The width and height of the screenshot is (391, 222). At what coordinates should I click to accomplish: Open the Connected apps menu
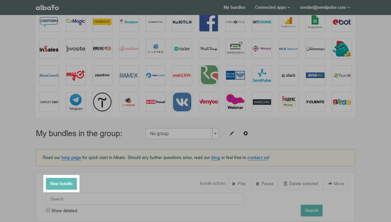click(272, 7)
